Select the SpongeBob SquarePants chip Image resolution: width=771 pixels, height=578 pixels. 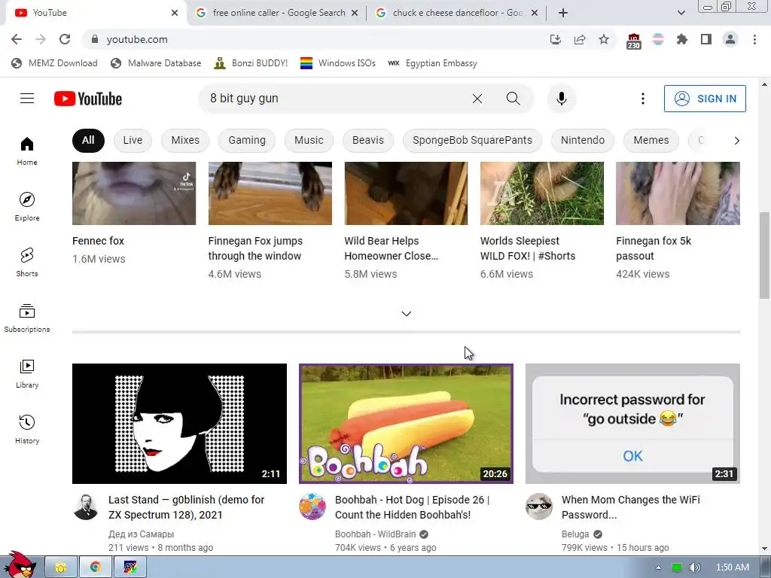click(x=472, y=140)
